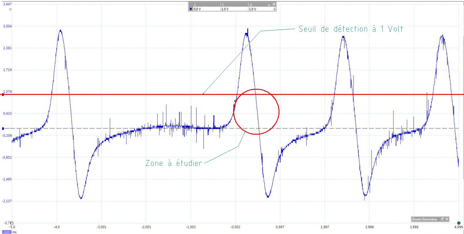Restore the Zoom Overview panel
464x234 pixels.
[x=442, y=219]
